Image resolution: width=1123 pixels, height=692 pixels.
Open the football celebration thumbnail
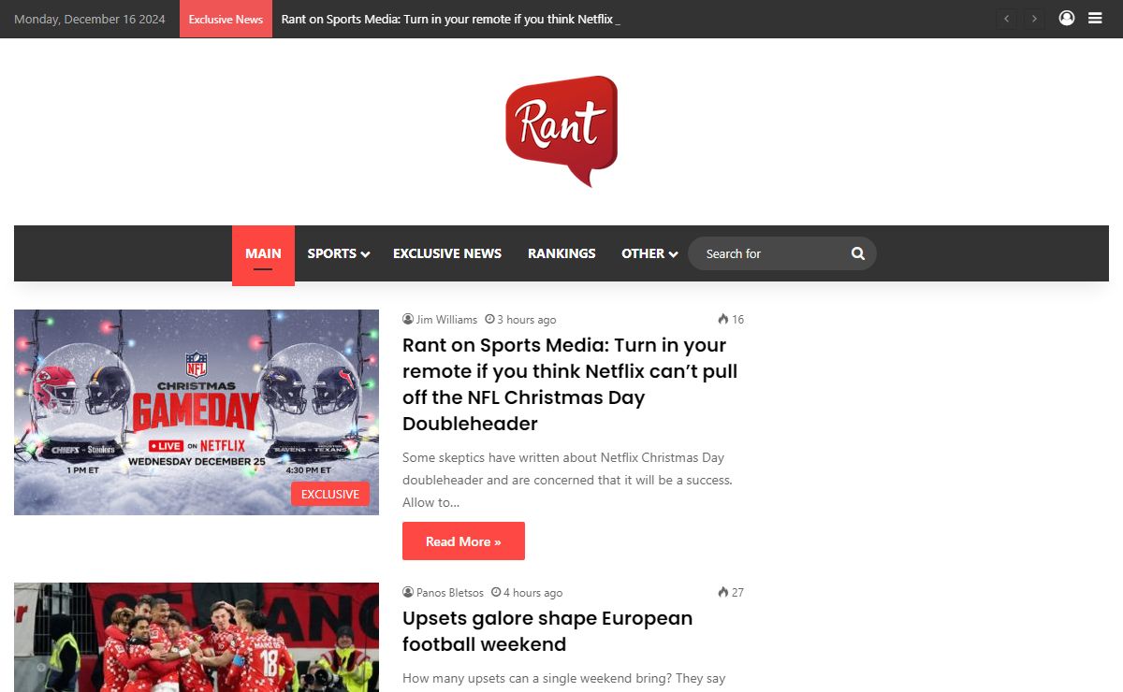(197, 638)
